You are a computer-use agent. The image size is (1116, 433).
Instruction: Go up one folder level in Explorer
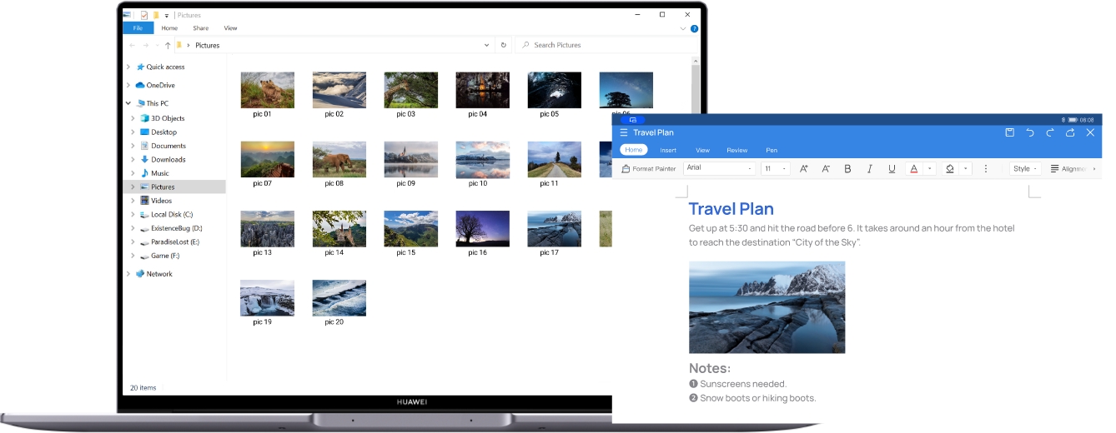(x=168, y=45)
